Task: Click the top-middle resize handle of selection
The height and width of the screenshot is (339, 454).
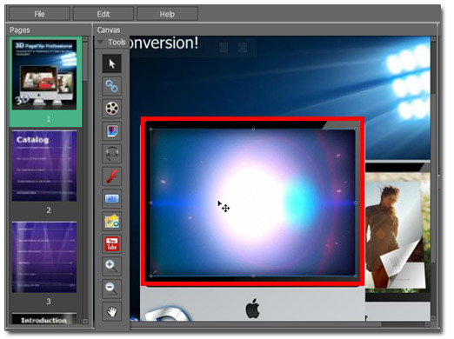Action: pos(253,130)
